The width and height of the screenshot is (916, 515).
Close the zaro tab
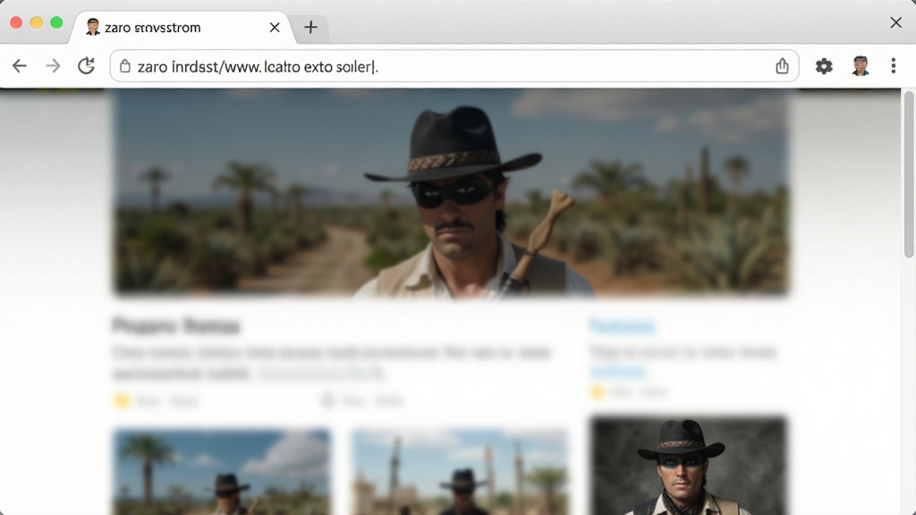pyautogui.click(x=275, y=28)
